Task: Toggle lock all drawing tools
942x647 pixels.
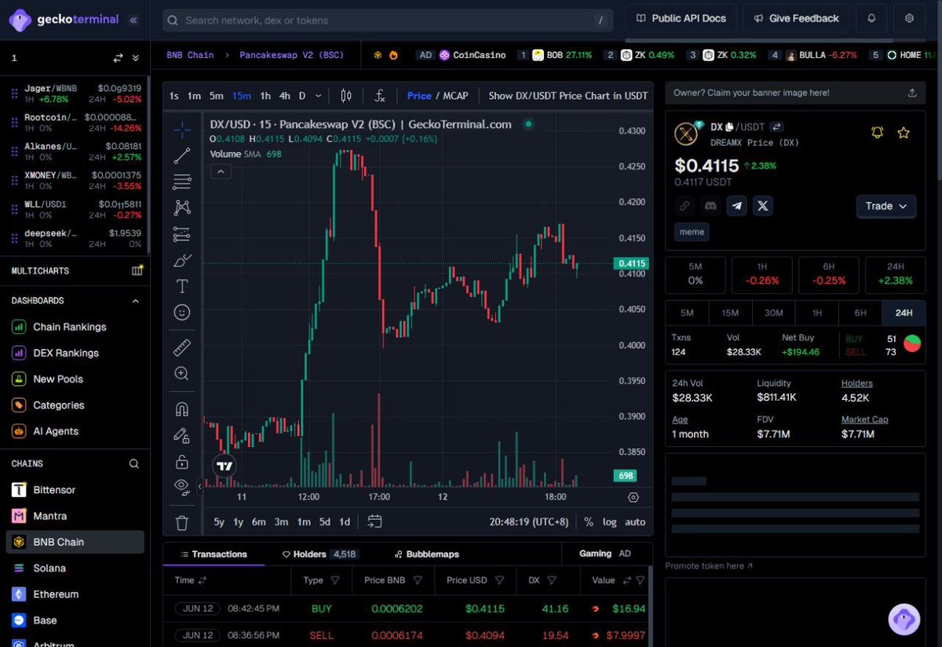Action: [182, 461]
